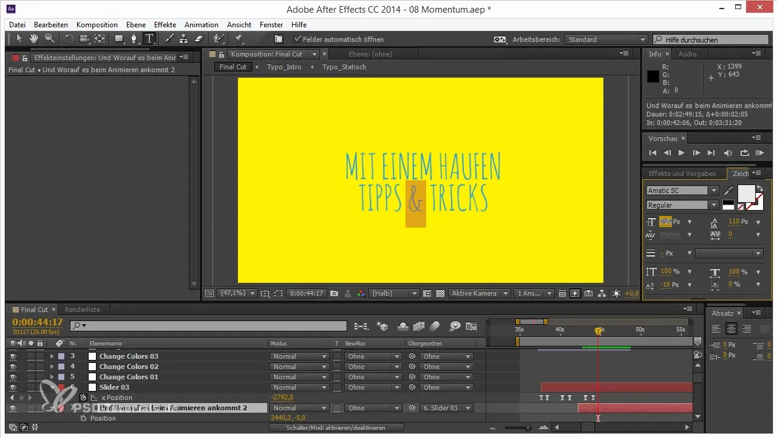Hide the Change Colors 02 layer
Screen dimensions: 777x437
[13, 367]
